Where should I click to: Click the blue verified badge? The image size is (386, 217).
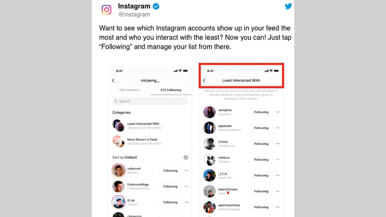[x=156, y=6]
